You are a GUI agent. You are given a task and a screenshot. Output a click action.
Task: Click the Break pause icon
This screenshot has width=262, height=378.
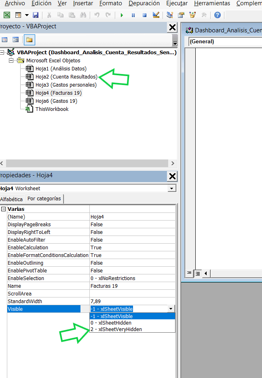click(x=133, y=15)
